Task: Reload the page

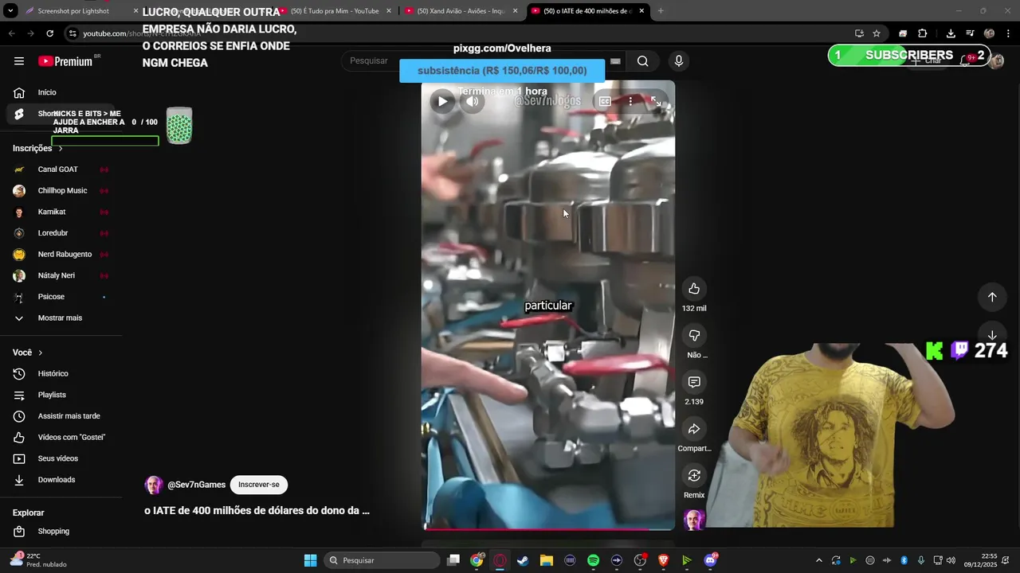Action: coord(49,33)
